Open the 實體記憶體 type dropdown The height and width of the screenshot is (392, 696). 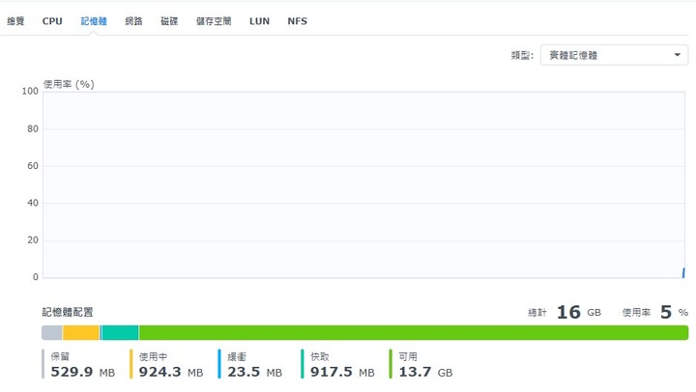(x=614, y=55)
